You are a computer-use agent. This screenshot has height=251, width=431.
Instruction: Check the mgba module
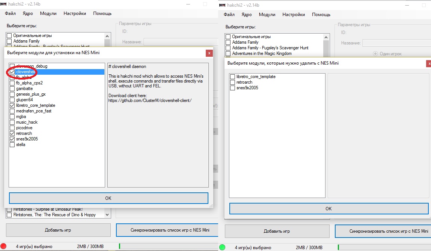tap(12, 117)
